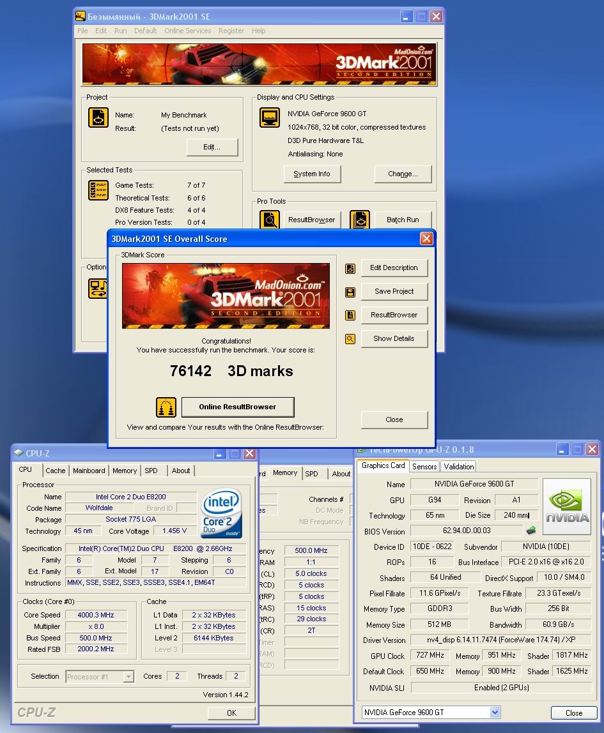Click the display monitor icon in Display settings
The width and height of the screenshot is (604, 733).
point(270,117)
